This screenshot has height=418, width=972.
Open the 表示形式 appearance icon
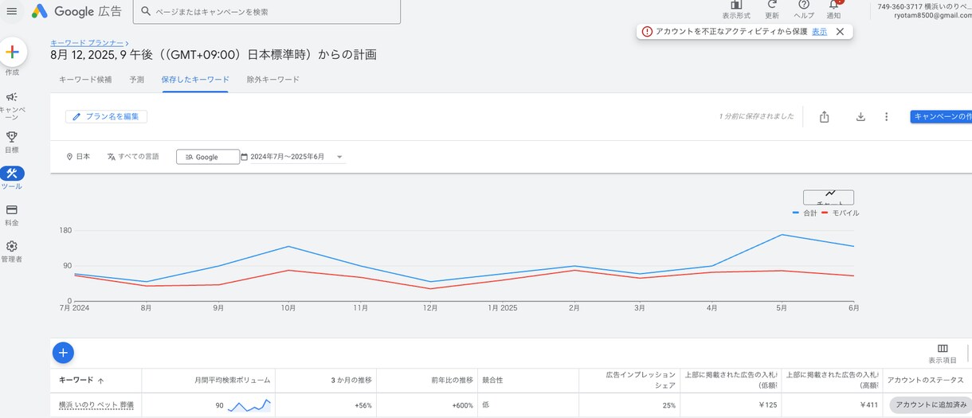coord(736,9)
